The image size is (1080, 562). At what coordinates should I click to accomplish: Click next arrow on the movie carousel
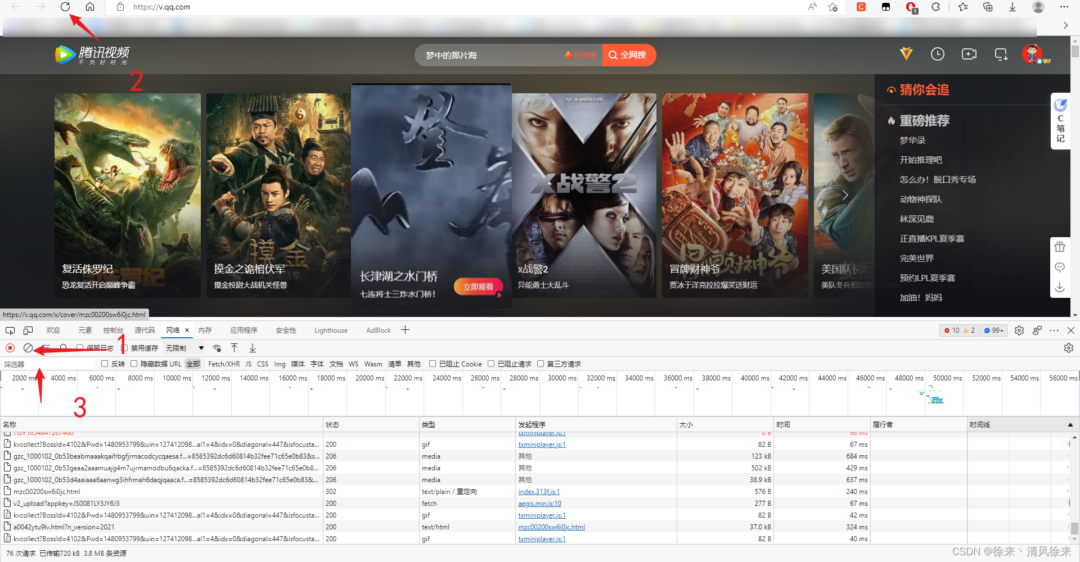(845, 195)
